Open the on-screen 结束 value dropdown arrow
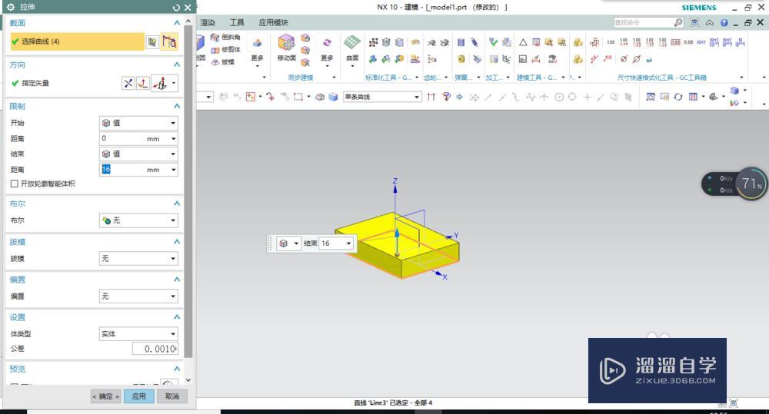The width and height of the screenshot is (769, 414). click(348, 243)
